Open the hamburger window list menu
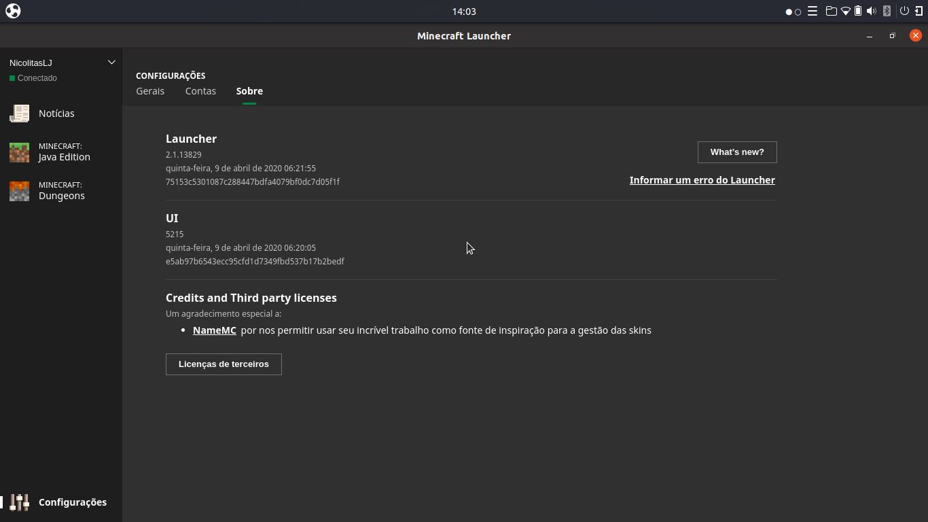The height and width of the screenshot is (522, 928). [812, 11]
